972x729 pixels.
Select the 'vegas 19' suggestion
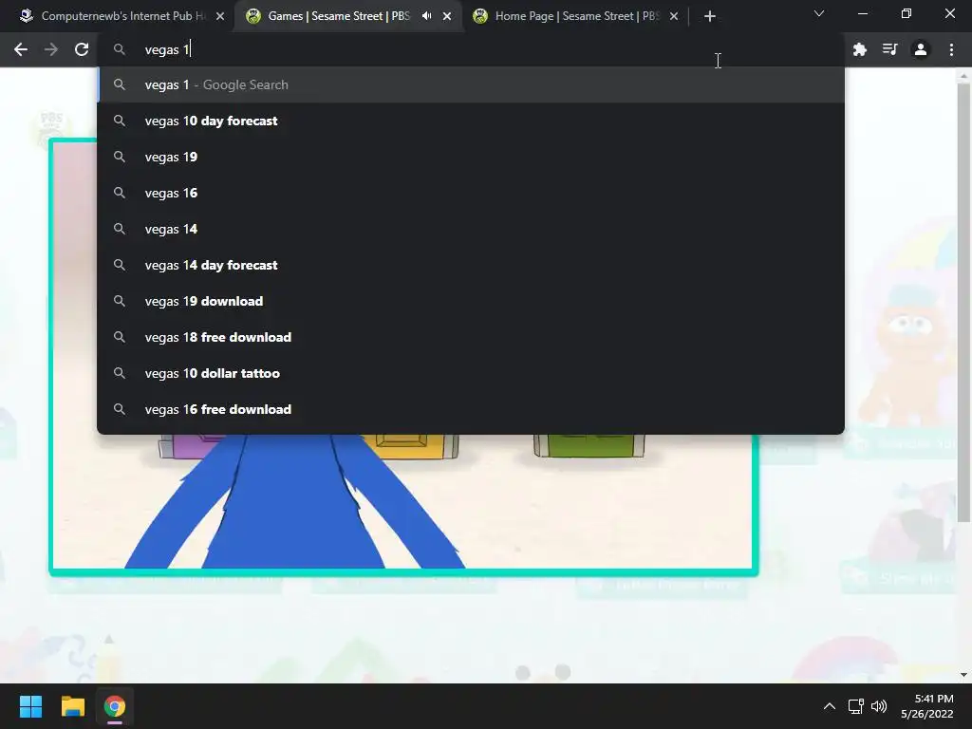(471, 157)
